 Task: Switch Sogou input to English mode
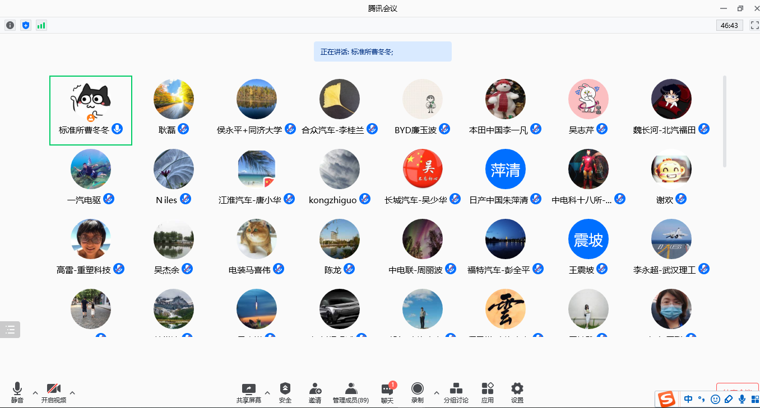click(x=688, y=399)
